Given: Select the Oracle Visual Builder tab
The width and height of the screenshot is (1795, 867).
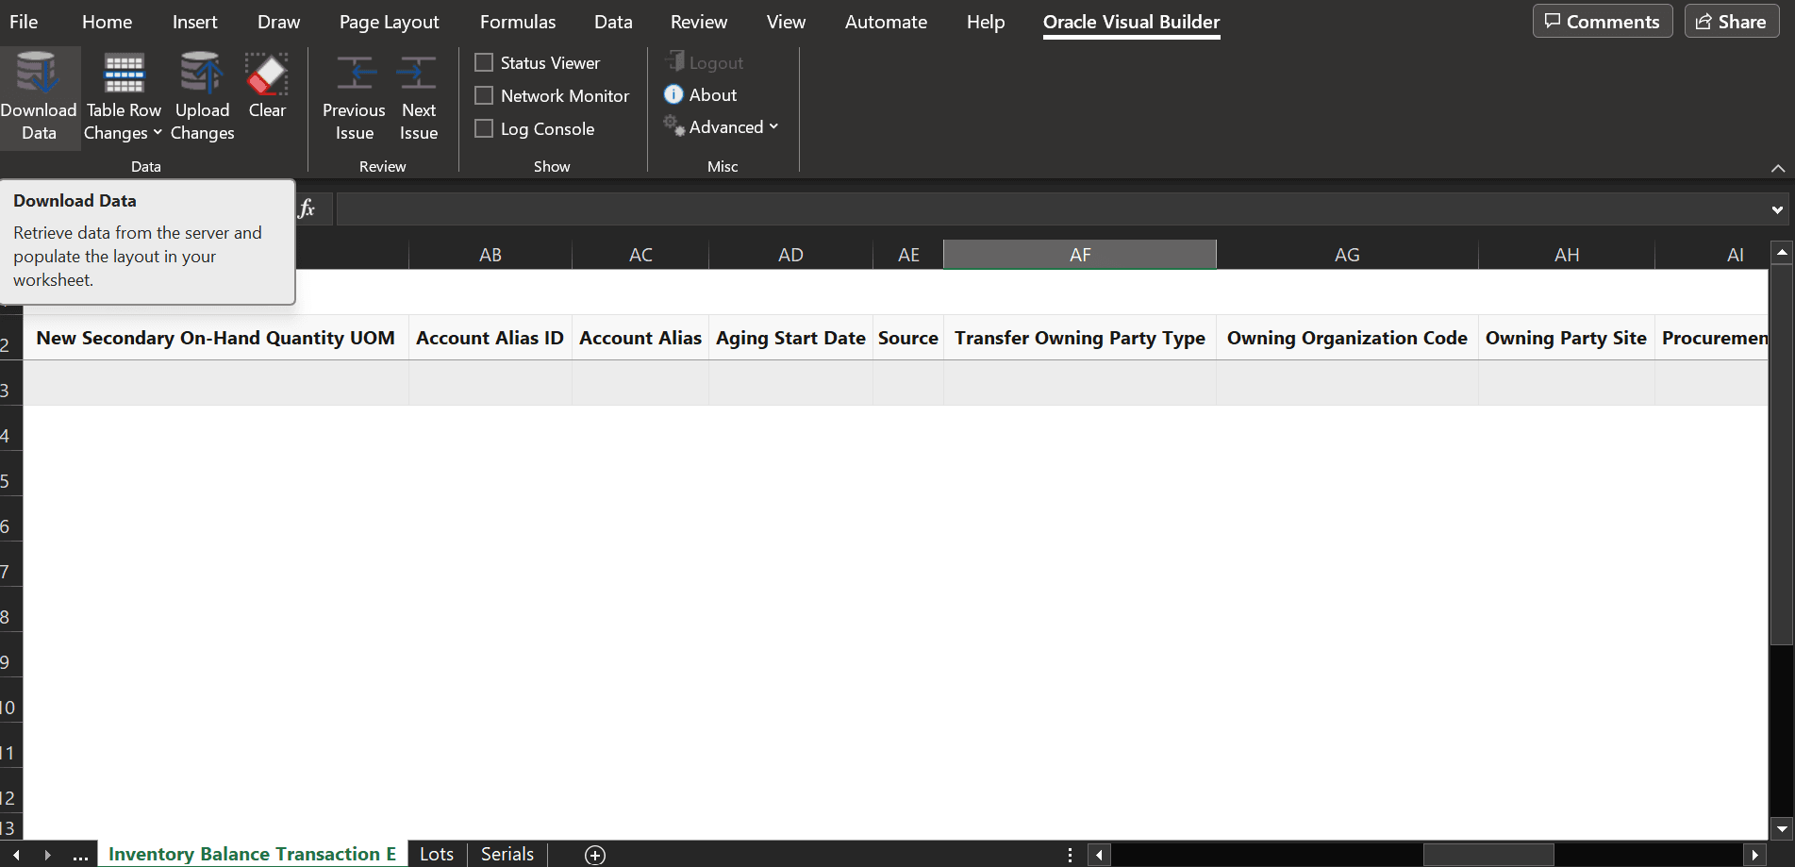Looking at the screenshot, I should coord(1131,22).
